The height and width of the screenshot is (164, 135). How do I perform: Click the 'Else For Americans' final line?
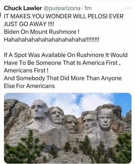(x=29, y=86)
